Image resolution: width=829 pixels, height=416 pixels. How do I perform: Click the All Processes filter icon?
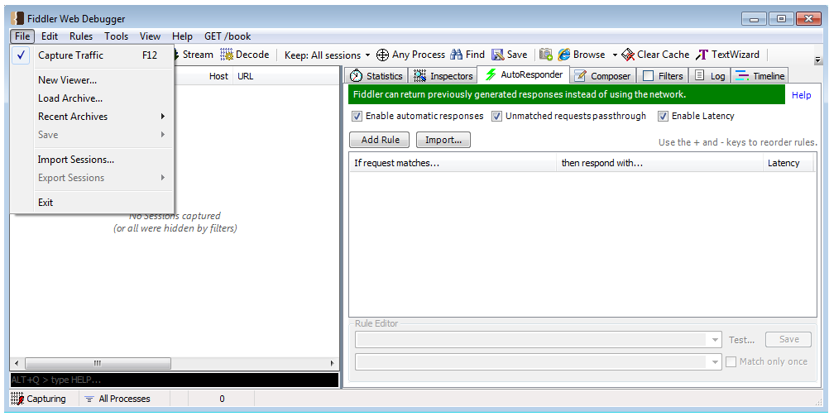point(89,399)
